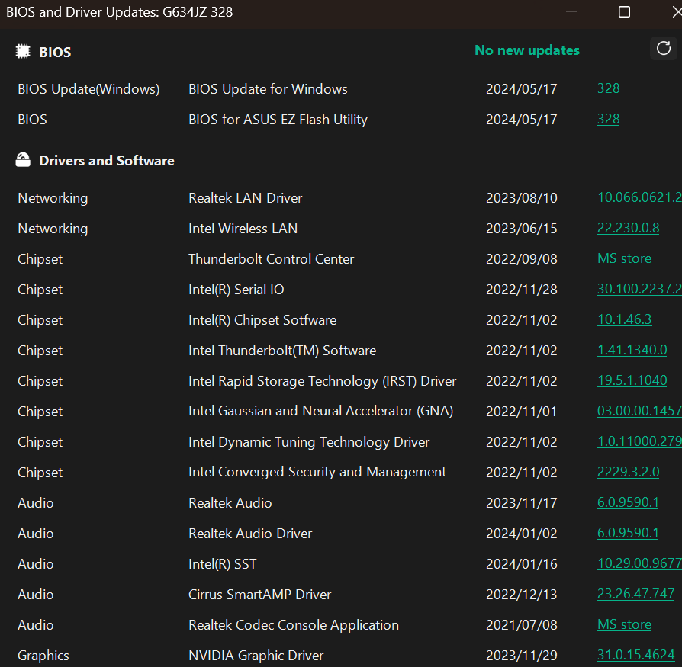This screenshot has width=682, height=667.
Task: Select the 'Intel Thunderbolt(TM) Software' name
Action: click(282, 350)
